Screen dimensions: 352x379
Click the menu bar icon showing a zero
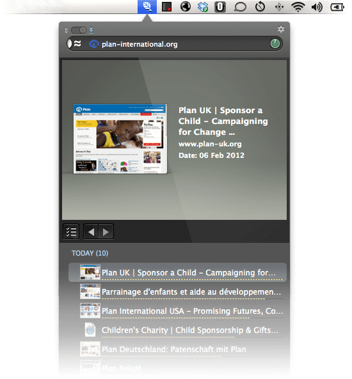tap(220, 7)
